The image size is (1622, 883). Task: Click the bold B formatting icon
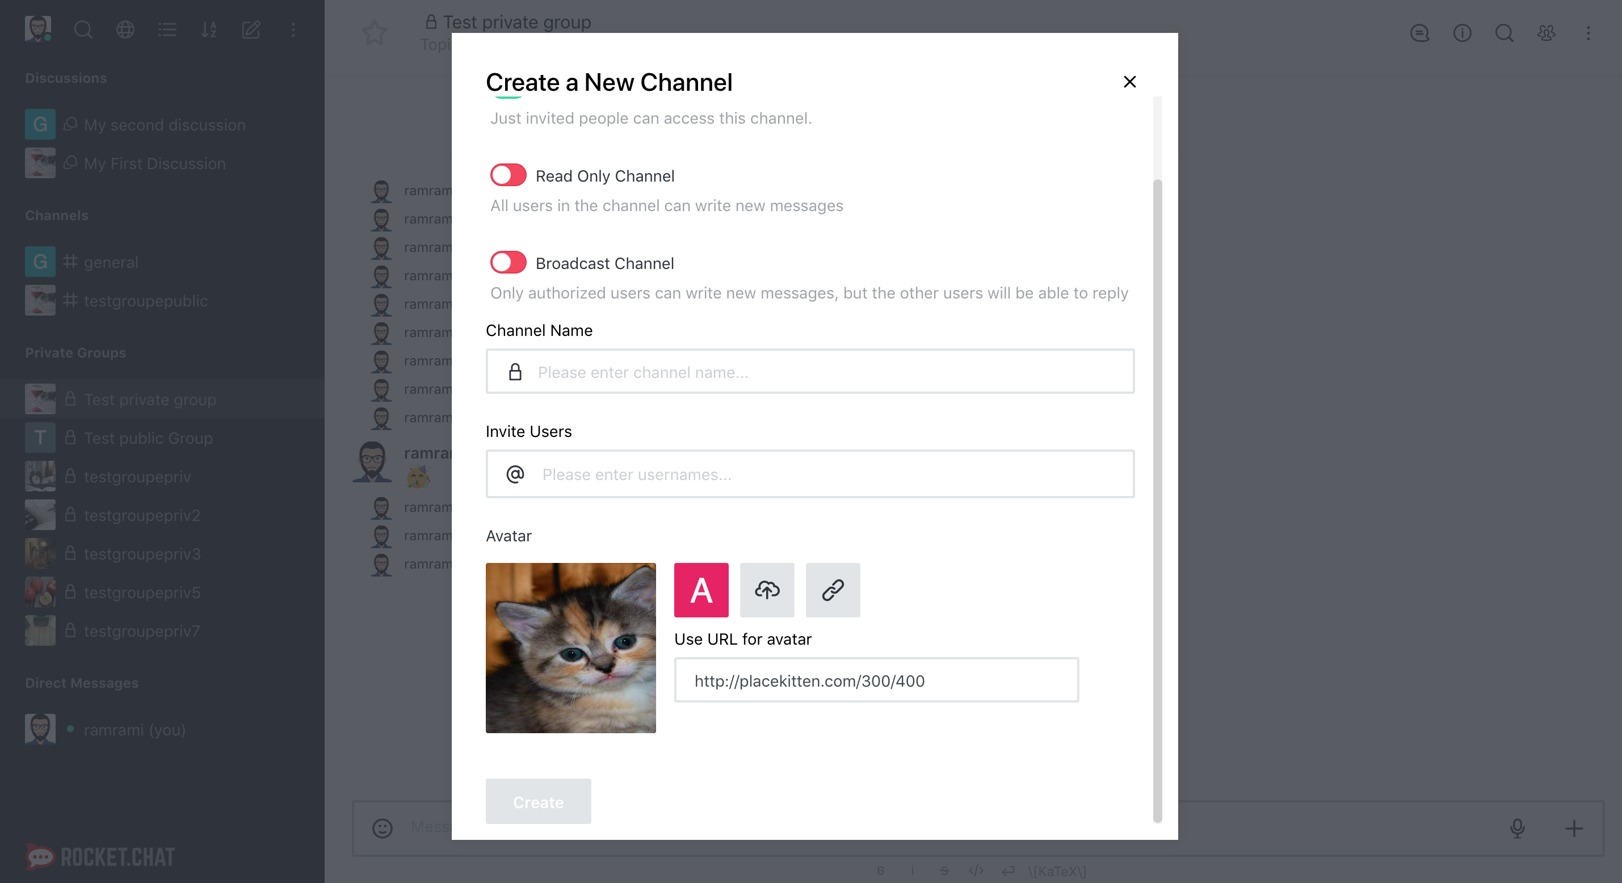[880, 871]
